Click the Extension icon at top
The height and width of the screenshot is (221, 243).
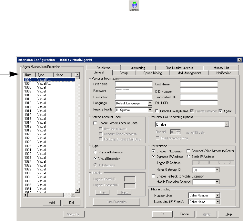point(134,6)
